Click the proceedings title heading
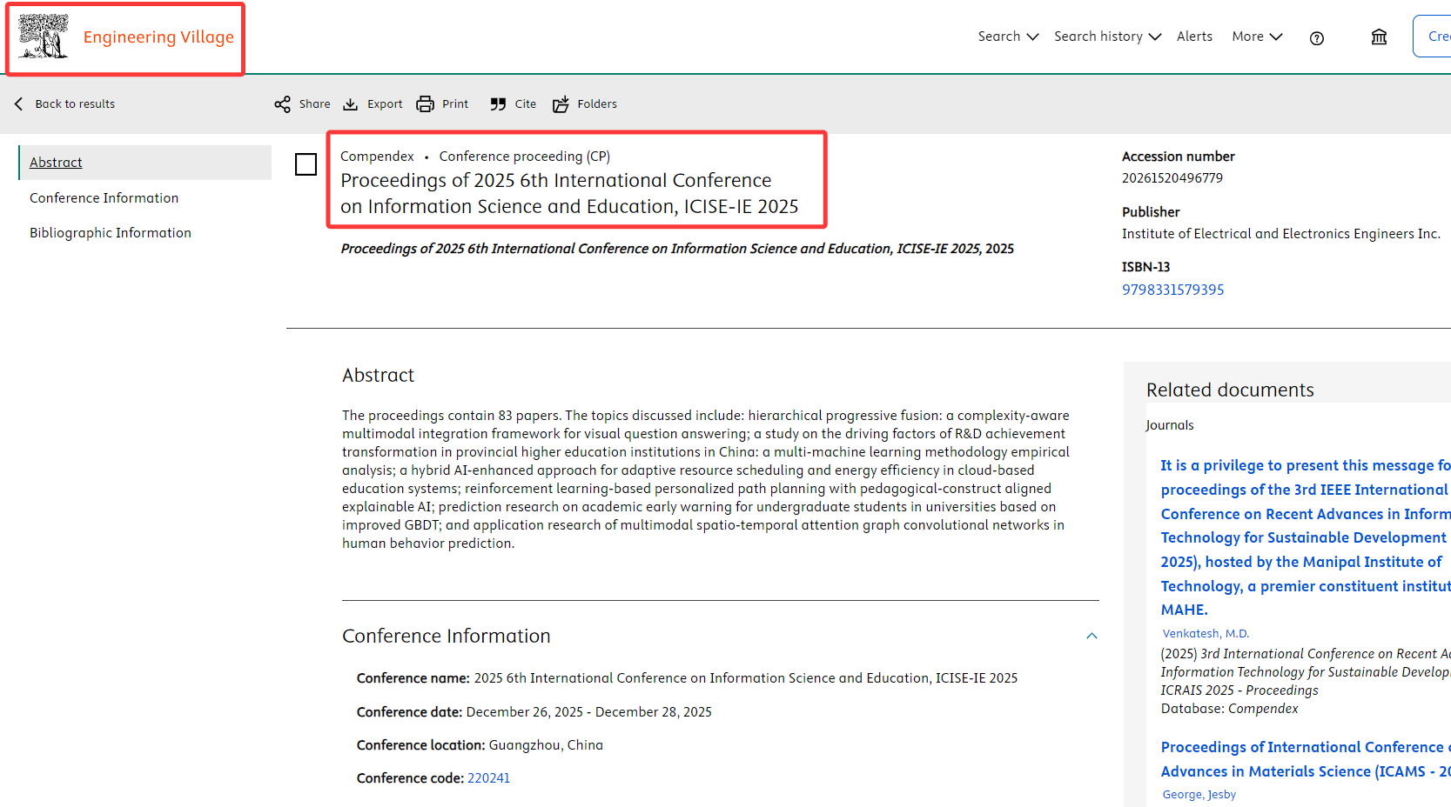 coord(569,193)
